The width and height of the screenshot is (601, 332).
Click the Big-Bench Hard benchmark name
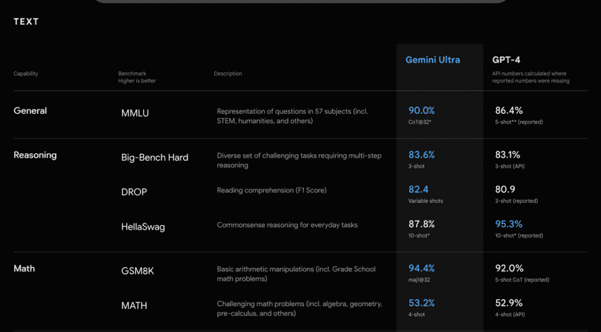154,157
